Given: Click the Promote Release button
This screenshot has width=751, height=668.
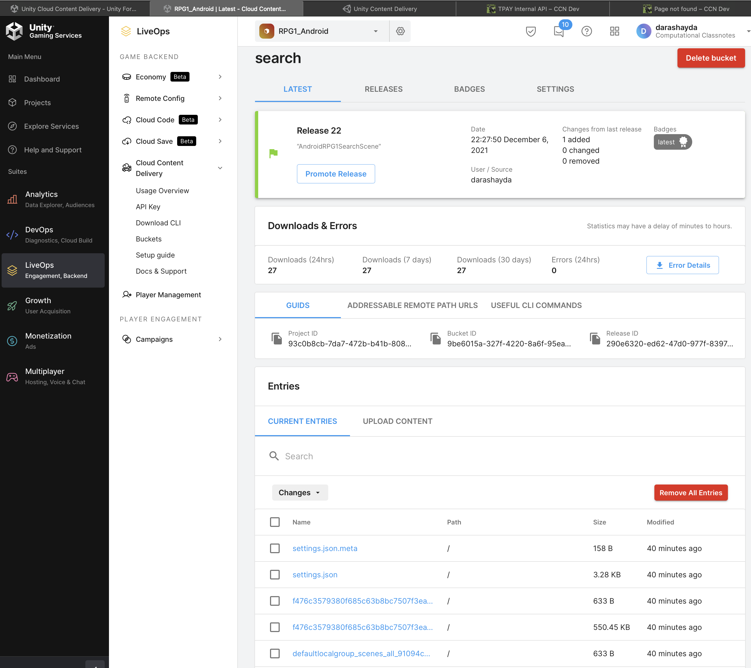Looking at the screenshot, I should 336,174.
